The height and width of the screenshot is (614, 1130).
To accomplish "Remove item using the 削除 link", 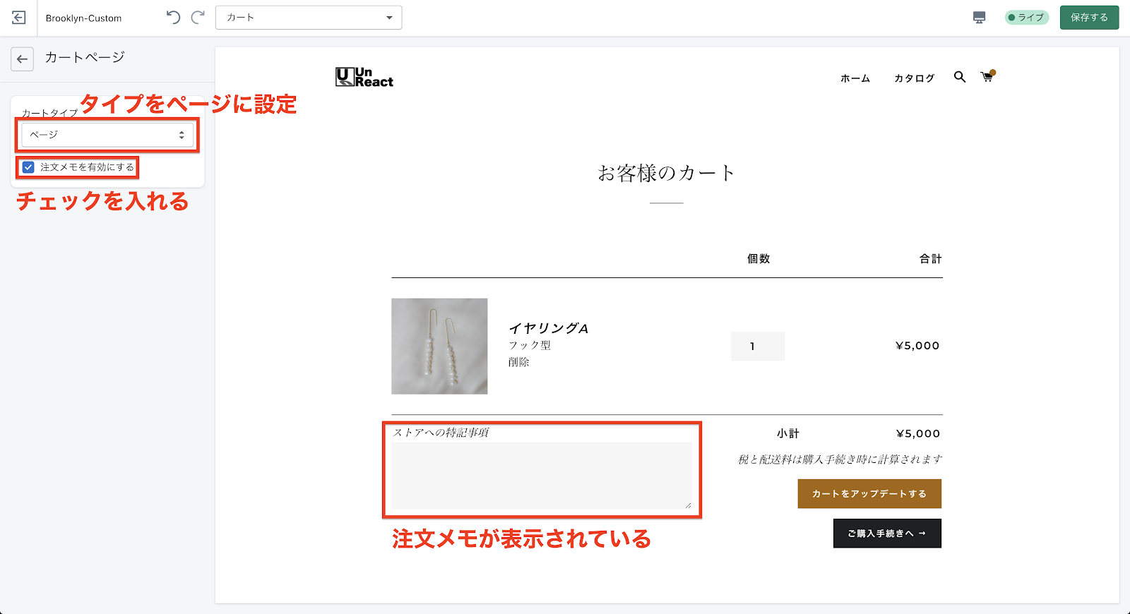I will pos(518,362).
